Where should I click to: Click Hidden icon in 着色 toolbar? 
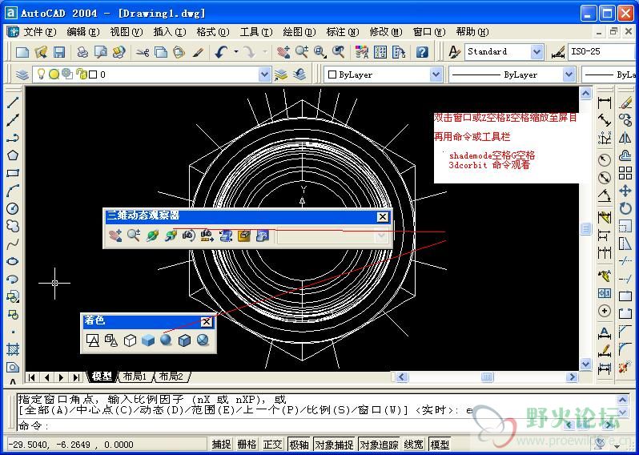[130, 340]
